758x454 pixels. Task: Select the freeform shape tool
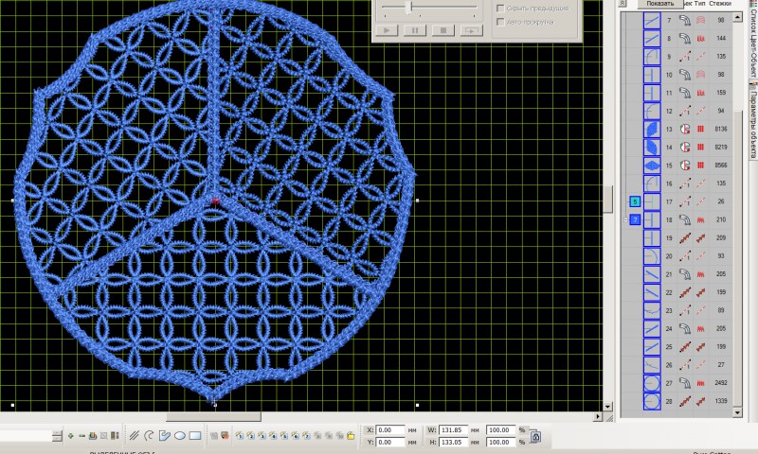[164, 436]
